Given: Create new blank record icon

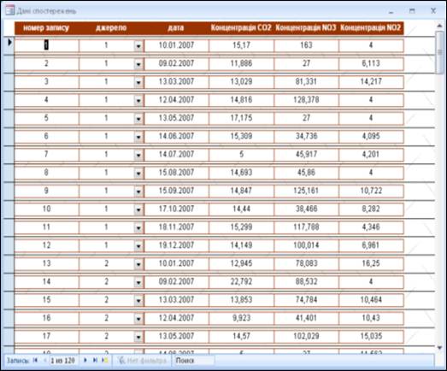Looking at the screenshot, I should [105, 361].
